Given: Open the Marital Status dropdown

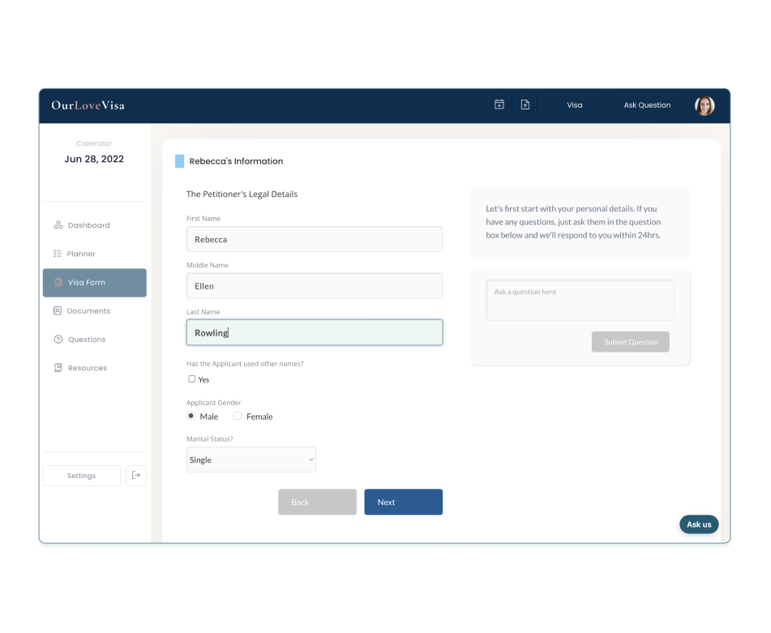Looking at the screenshot, I should point(251,460).
